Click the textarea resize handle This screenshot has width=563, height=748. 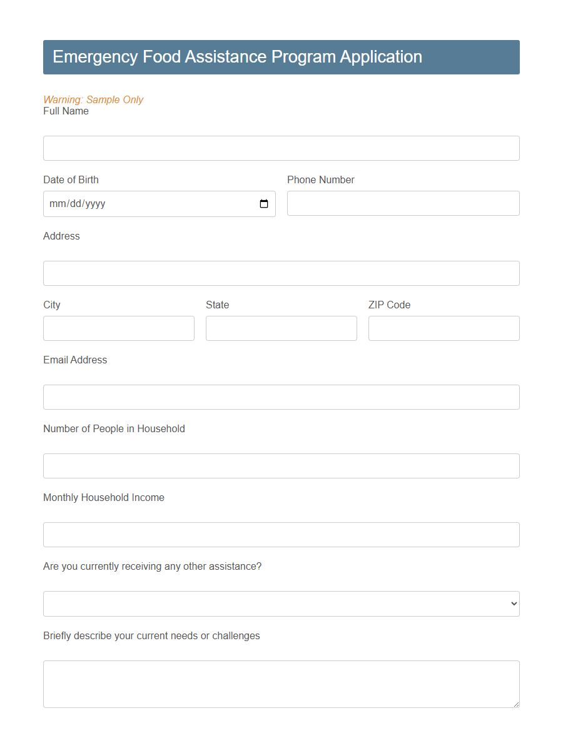coord(516,704)
